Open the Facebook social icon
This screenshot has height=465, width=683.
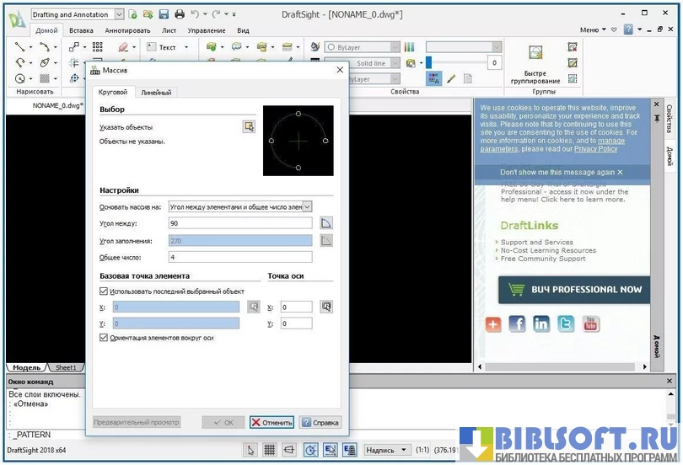[x=517, y=323]
